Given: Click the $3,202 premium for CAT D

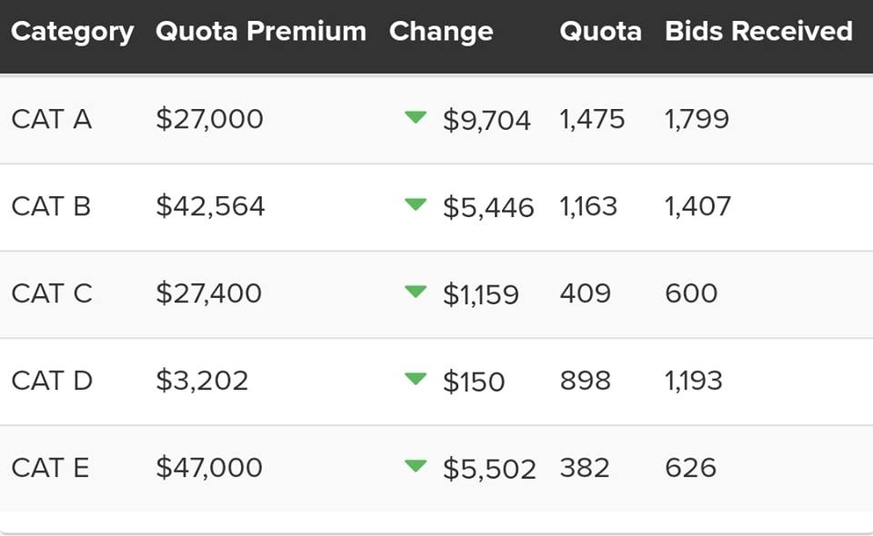Looking at the screenshot, I should point(202,381).
